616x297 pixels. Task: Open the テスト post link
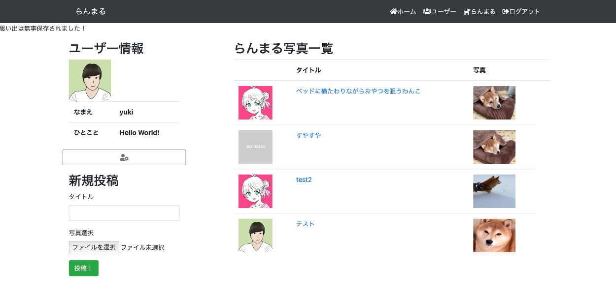[305, 224]
